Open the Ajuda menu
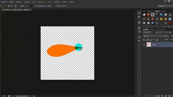Viewport: 173px width, 97px height. click(x=71, y=2)
